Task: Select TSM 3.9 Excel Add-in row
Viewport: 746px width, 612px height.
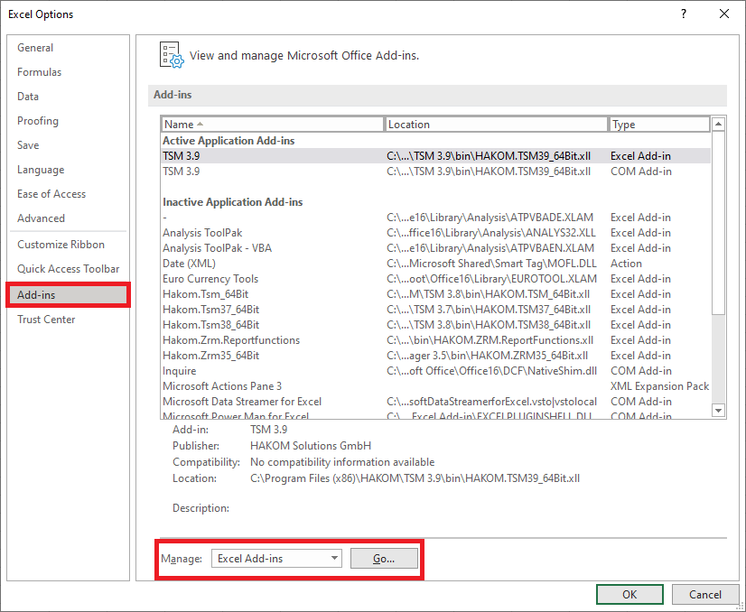Action: 436,156
